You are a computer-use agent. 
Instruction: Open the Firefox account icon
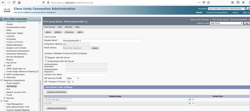tap(243, 2)
